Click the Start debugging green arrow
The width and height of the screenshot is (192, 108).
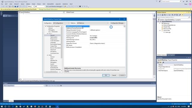pyautogui.click(x=47, y=7)
